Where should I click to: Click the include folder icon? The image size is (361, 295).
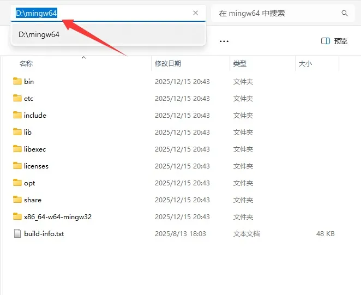point(17,115)
